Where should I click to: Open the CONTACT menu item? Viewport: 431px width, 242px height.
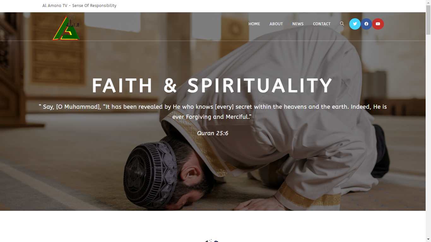pos(322,24)
